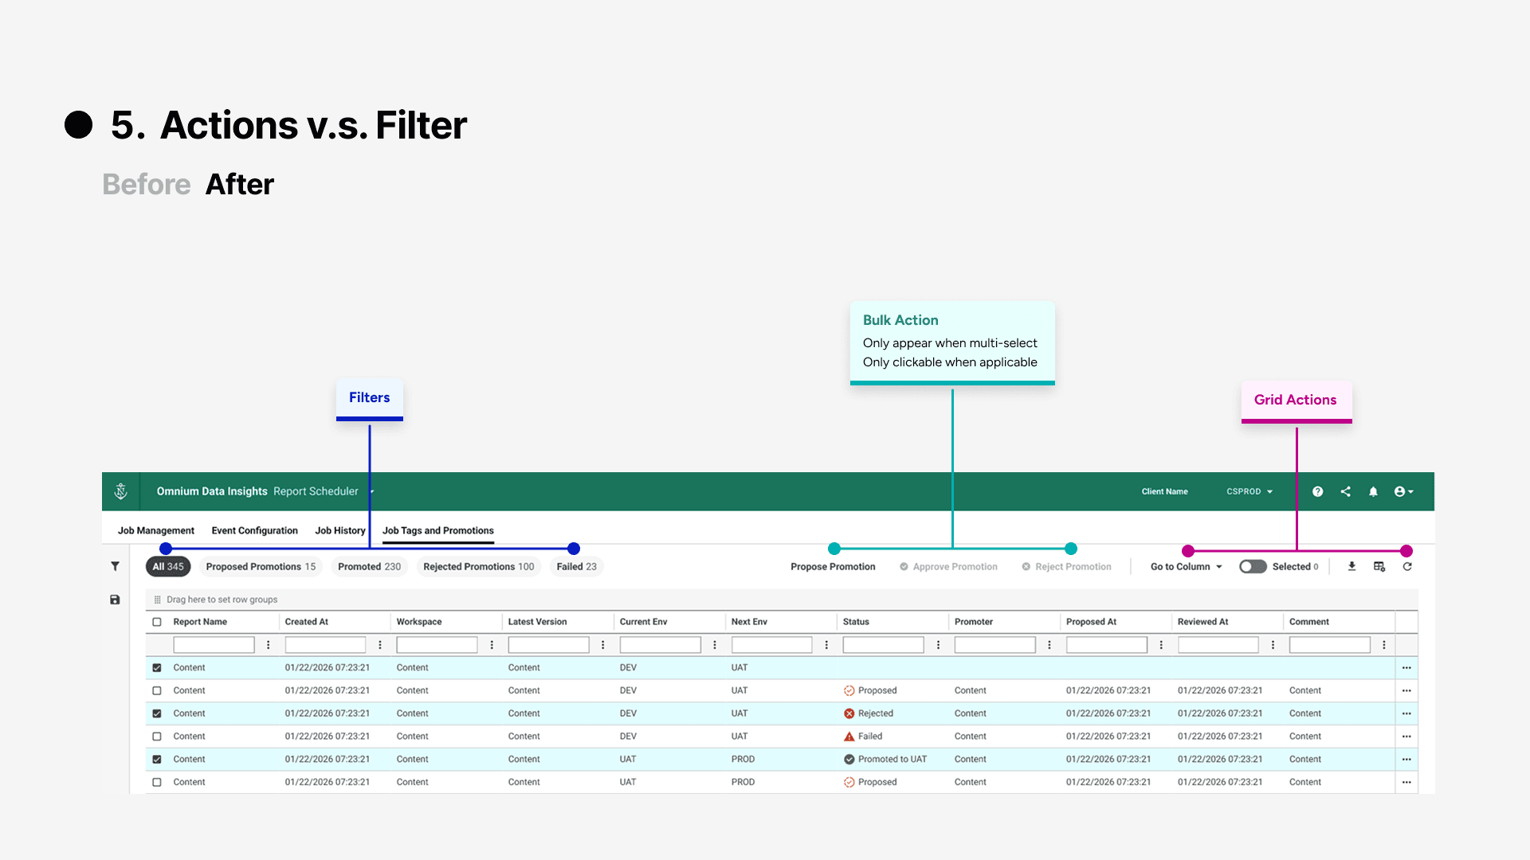
Task: Expand the Report Scheduler app switcher arrow
Action: [x=372, y=491]
